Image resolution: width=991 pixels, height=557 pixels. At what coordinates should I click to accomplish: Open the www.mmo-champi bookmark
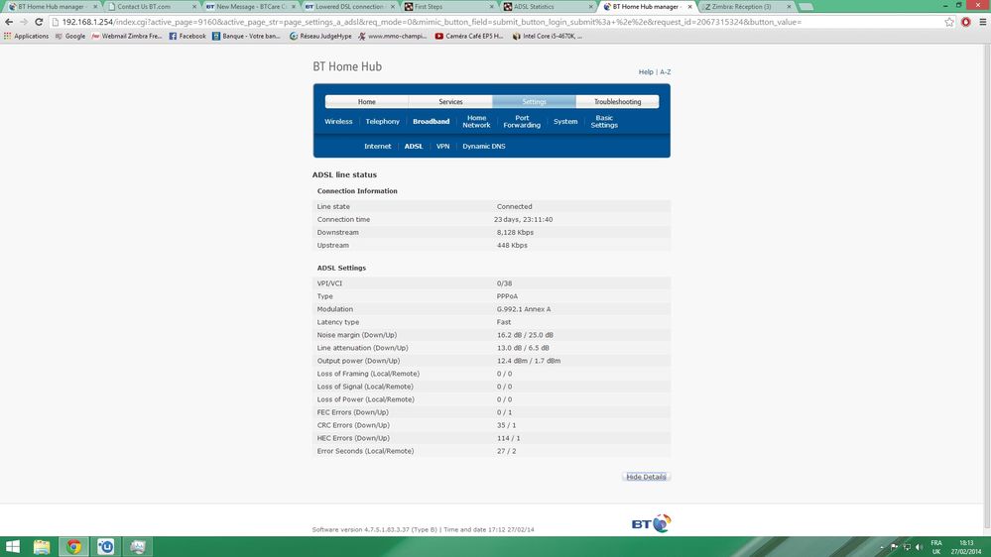pos(392,36)
